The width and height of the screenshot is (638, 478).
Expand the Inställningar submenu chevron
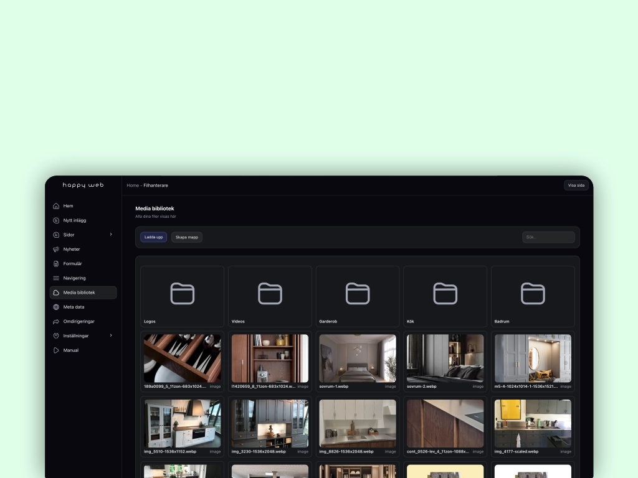[111, 335]
